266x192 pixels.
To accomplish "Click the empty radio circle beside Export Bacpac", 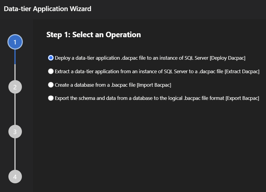I will point(51,98).
